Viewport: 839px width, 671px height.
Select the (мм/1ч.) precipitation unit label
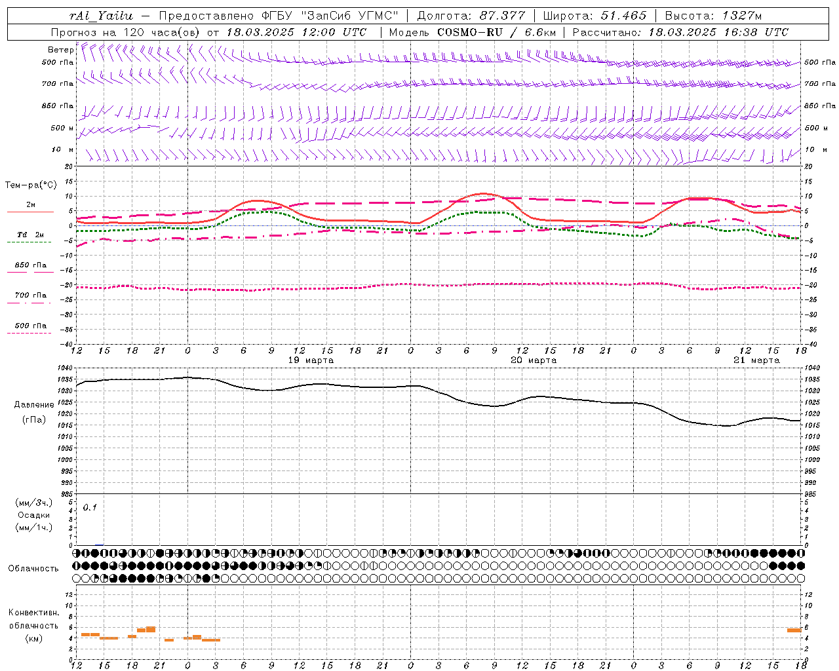(x=34, y=527)
